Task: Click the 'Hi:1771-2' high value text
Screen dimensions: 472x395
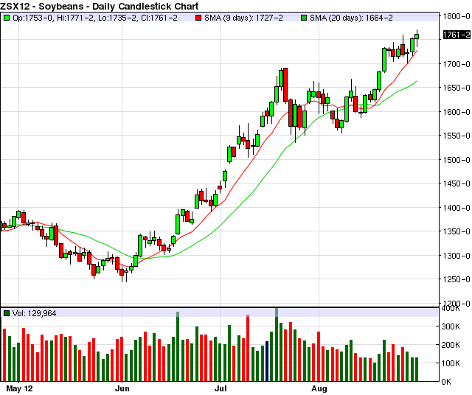Action: coord(75,18)
